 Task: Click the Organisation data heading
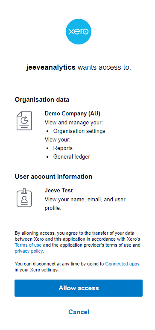click(42, 100)
